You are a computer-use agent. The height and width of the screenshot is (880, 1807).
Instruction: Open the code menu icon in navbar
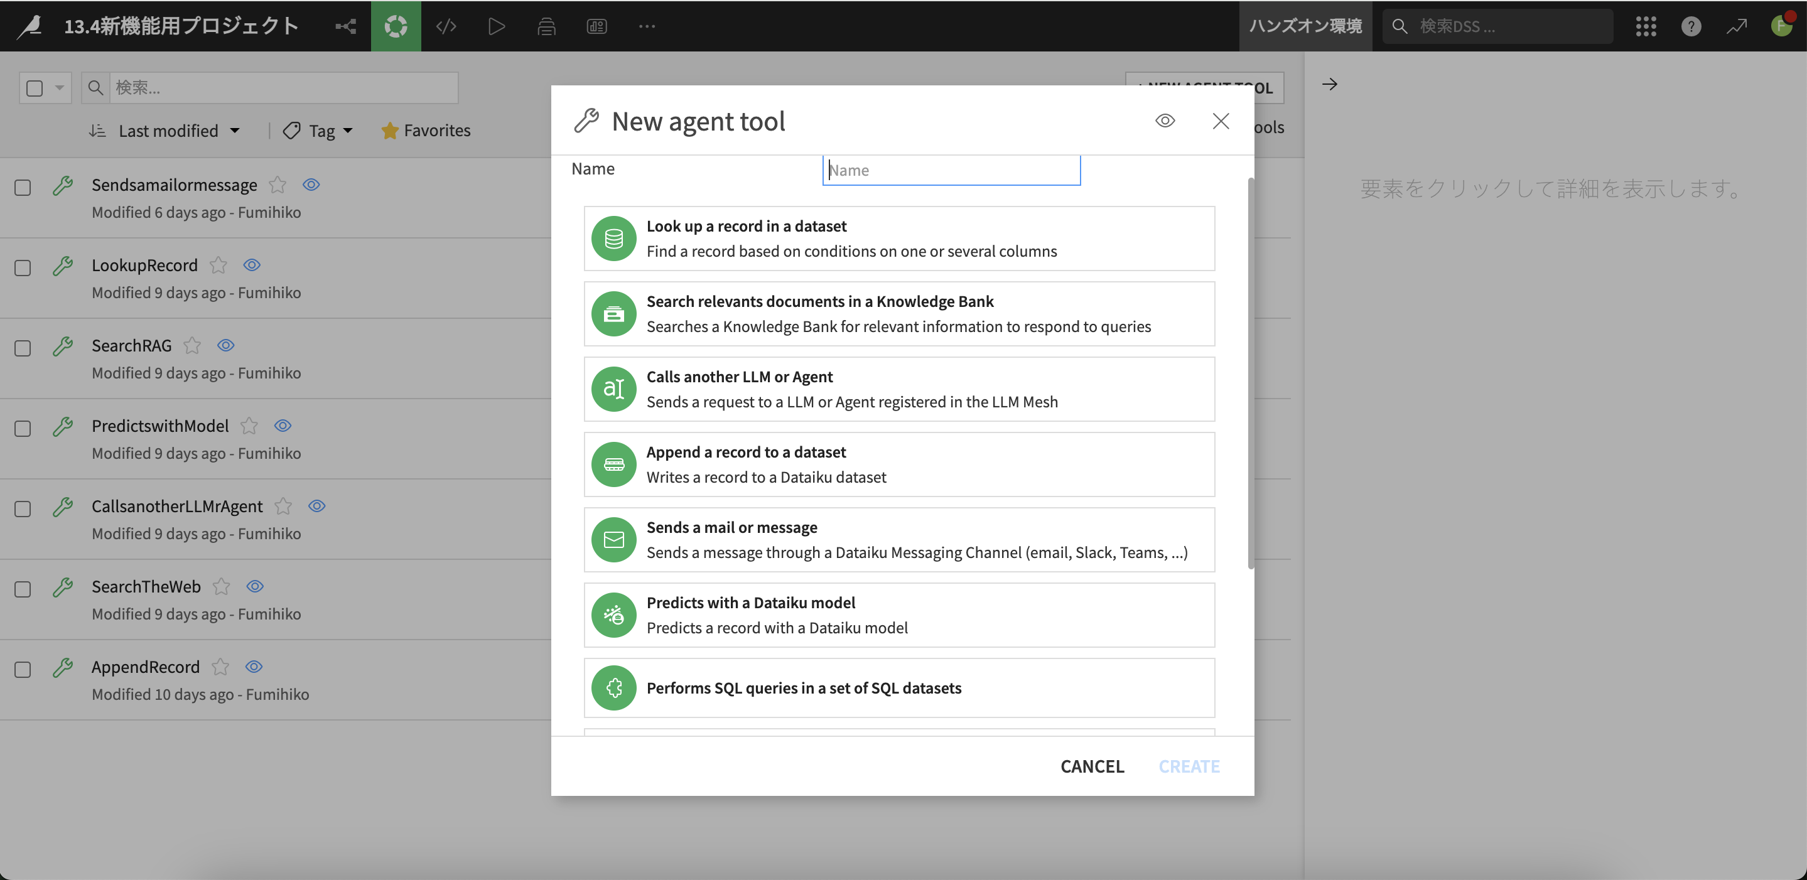click(x=446, y=26)
